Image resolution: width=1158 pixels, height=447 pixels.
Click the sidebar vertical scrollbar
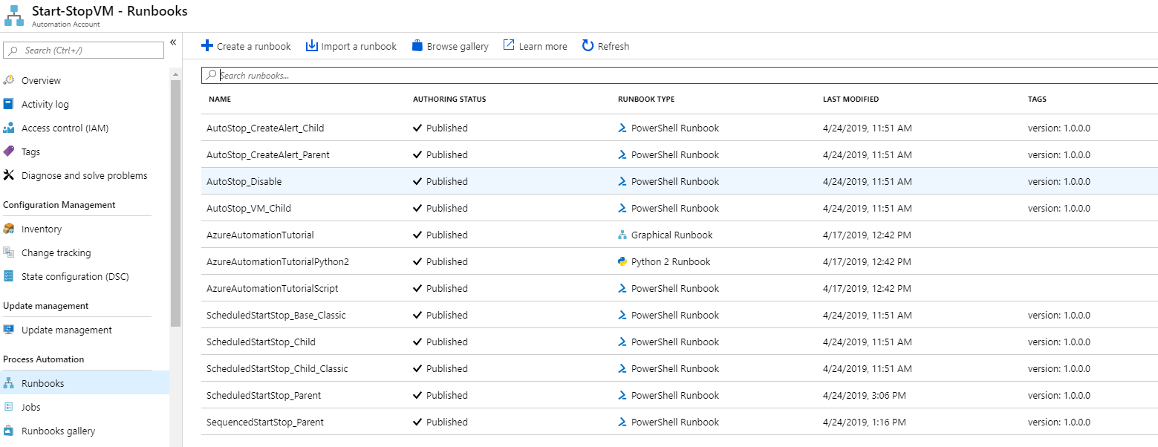click(x=175, y=200)
